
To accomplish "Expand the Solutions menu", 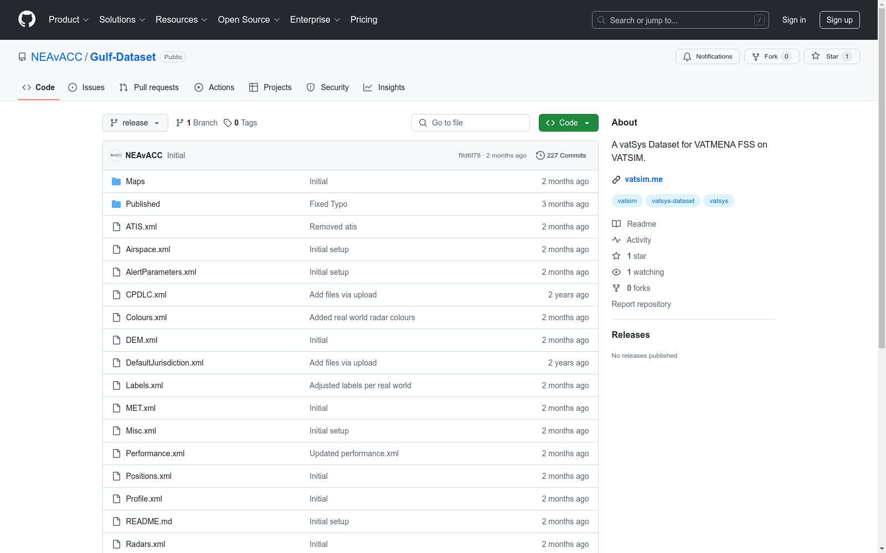I will click(122, 19).
